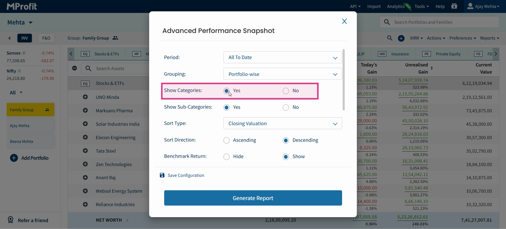
Task: Click the gift box icon in header
Action: click(454, 6)
